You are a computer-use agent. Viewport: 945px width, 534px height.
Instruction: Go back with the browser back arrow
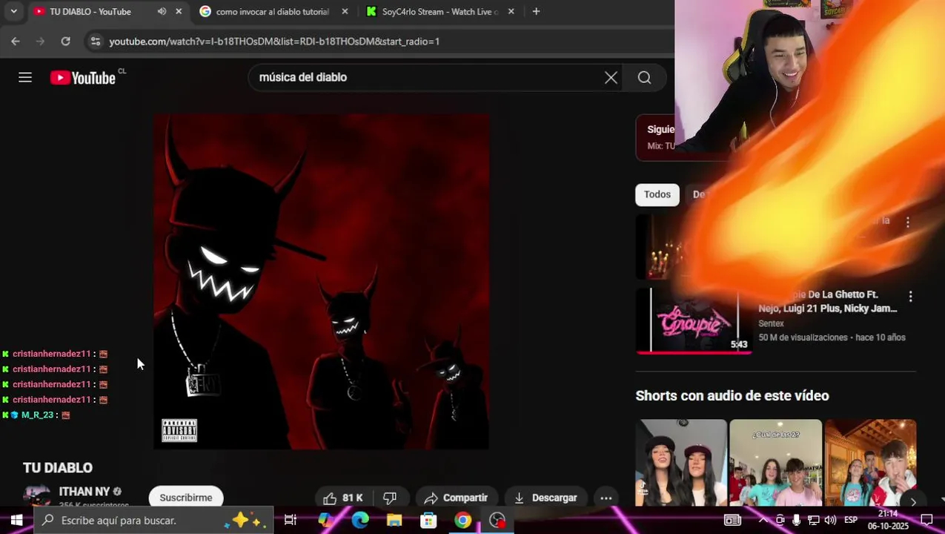16,42
